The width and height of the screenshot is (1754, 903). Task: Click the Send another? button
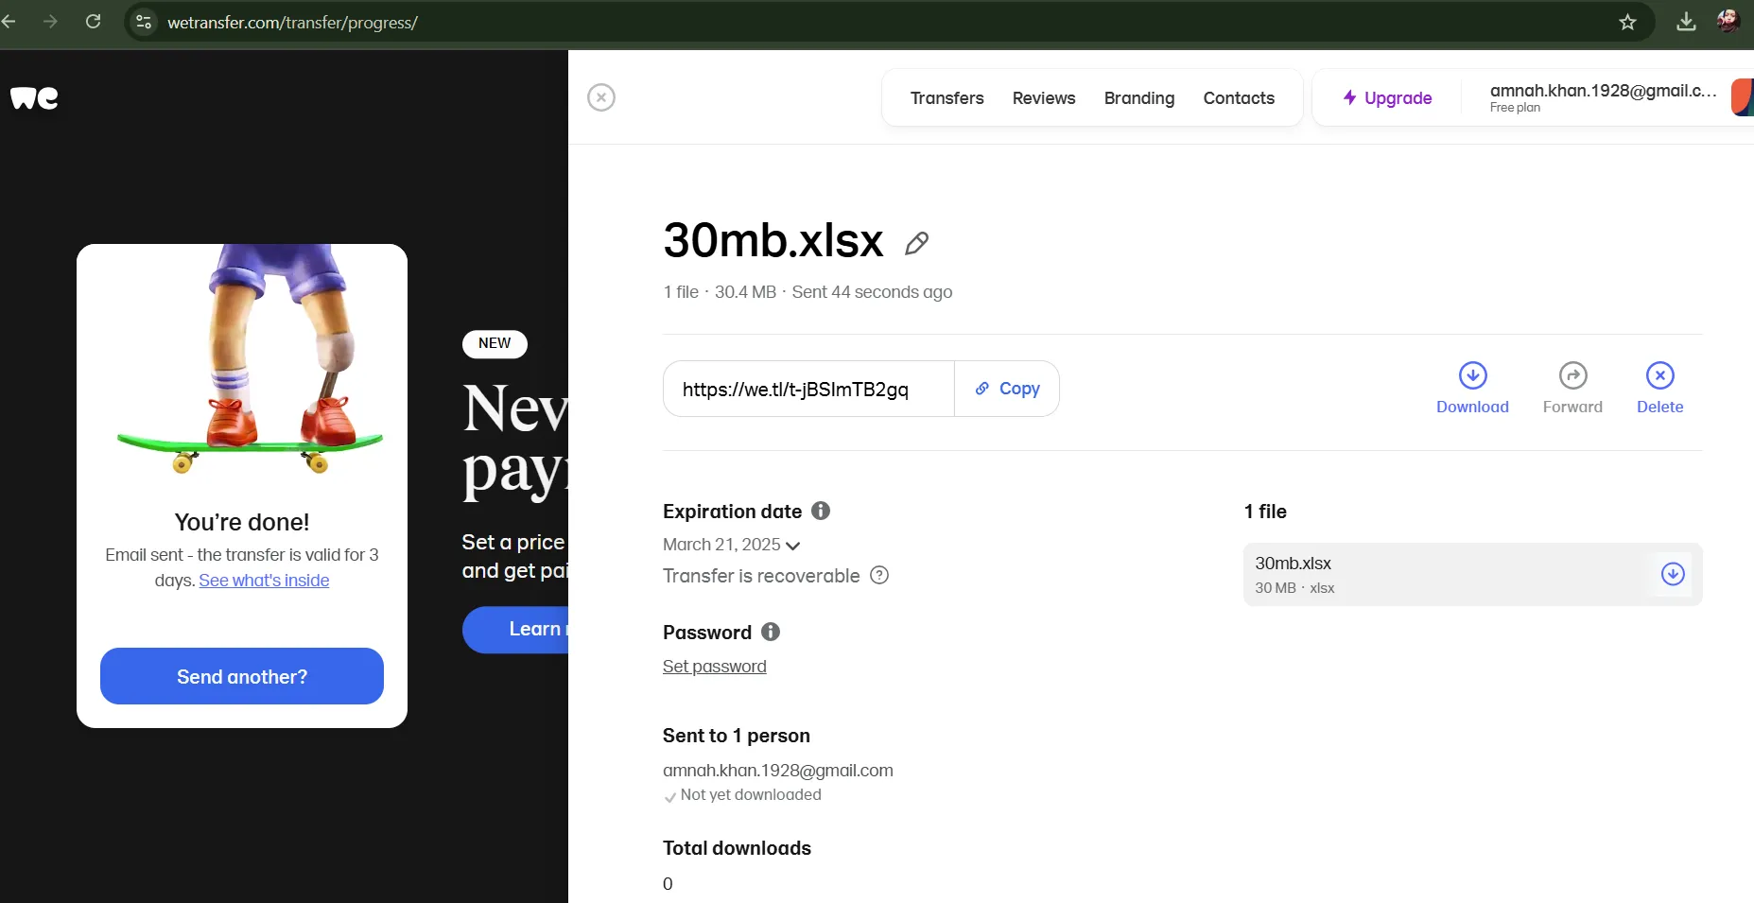(242, 676)
